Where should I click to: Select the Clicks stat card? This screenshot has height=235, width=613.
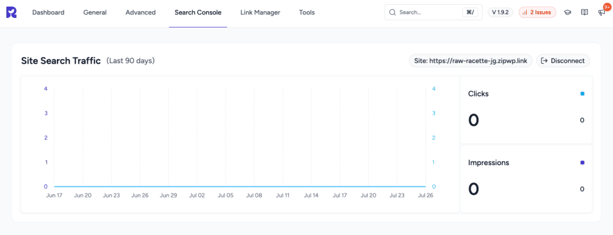(x=526, y=110)
